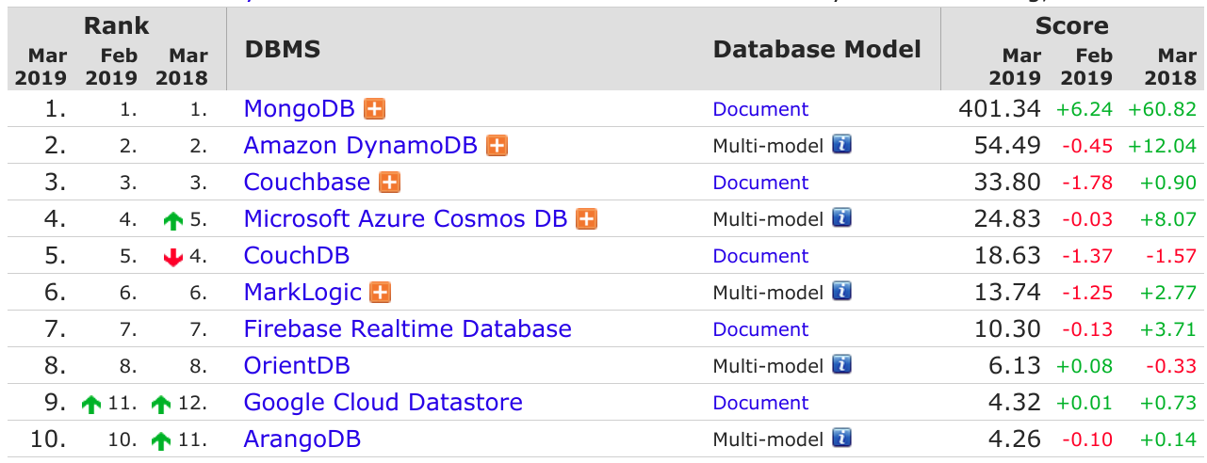Go to the Couchbase page
The width and height of the screenshot is (1207, 463).
307,183
